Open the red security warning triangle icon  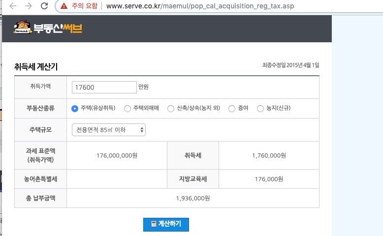coord(64,6)
